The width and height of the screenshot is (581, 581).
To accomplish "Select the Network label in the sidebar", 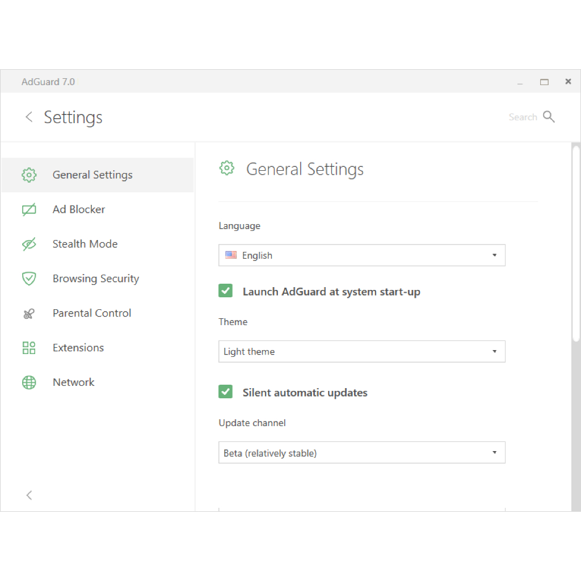I will [x=74, y=382].
